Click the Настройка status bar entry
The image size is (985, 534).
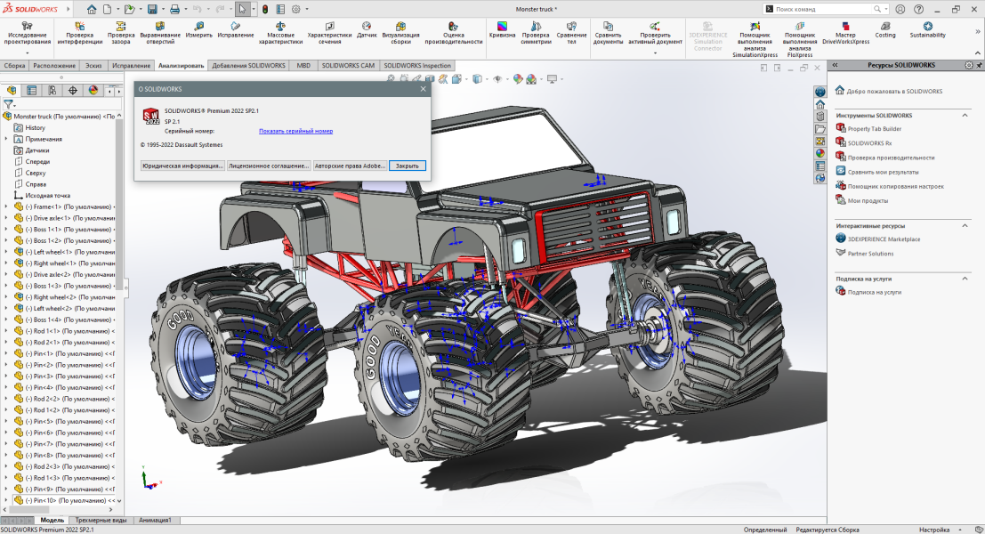click(934, 530)
